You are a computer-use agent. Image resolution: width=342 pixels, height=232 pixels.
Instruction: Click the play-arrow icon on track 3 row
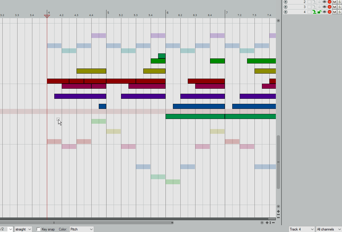click(286, 7)
